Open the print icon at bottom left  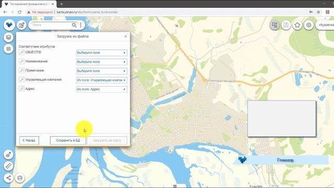coord(20,178)
